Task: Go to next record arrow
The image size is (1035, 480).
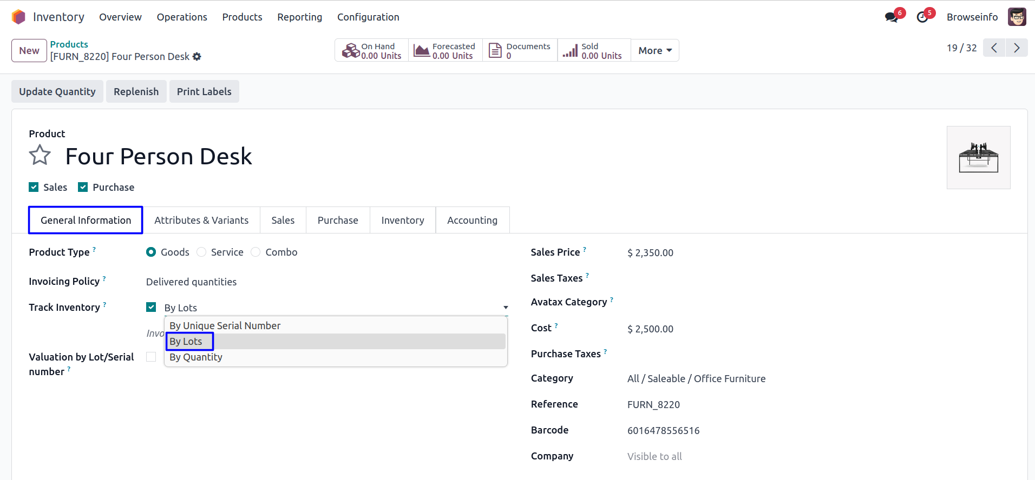Action: pyautogui.click(x=1017, y=48)
